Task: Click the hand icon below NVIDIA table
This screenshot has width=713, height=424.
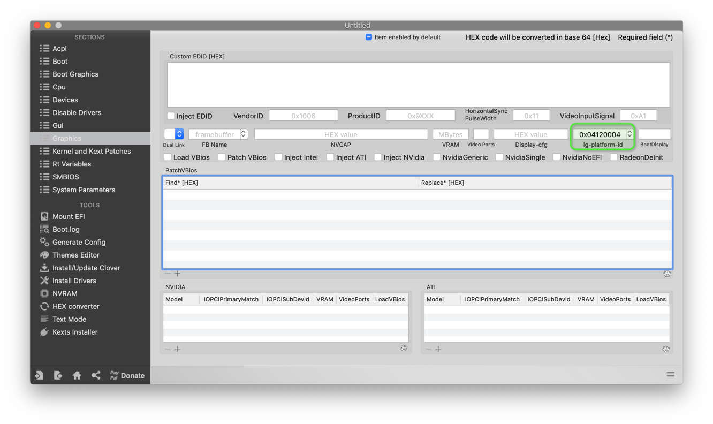Action: click(404, 349)
